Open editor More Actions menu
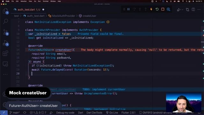 pos(199,10)
